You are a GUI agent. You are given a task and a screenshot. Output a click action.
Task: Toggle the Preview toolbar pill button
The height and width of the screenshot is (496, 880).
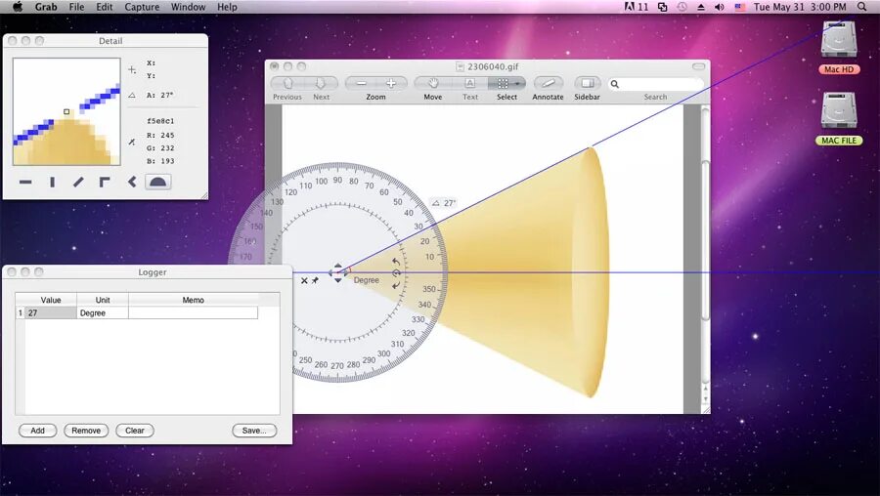click(x=698, y=66)
